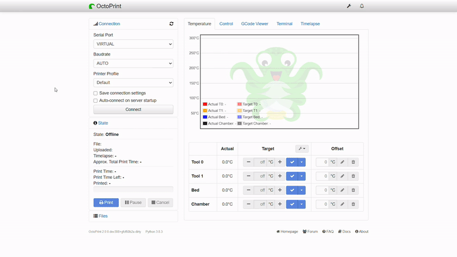Screen dimensions: 457x257
Task: Refresh connection ports icon
Action: coord(171,24)
